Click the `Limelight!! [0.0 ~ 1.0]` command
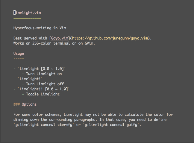Screen dimensions: 194x143 coord(44,89)
